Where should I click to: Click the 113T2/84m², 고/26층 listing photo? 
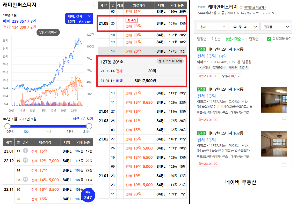coord(274,100)
